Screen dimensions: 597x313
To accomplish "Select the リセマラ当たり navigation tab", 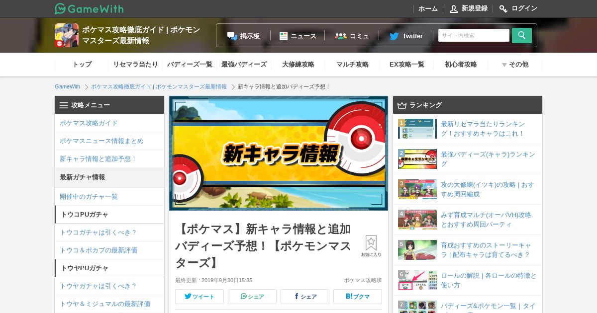I will [x=135, y=65].
